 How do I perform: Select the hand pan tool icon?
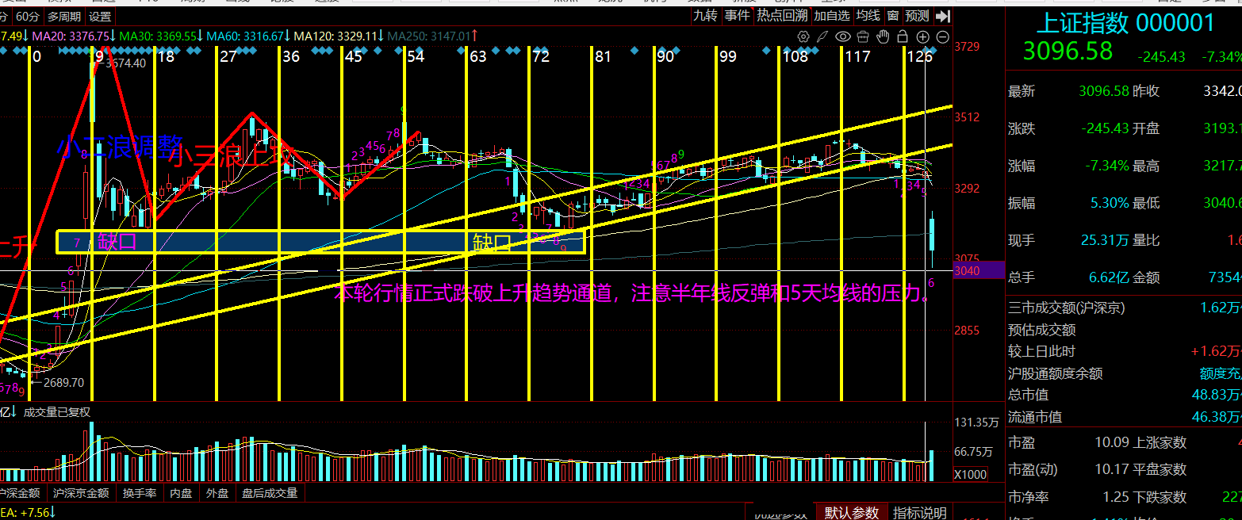click(x=883, y=36)
